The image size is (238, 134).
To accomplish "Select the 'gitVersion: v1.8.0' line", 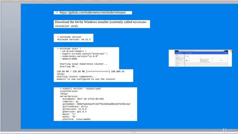I will [74, 109].
